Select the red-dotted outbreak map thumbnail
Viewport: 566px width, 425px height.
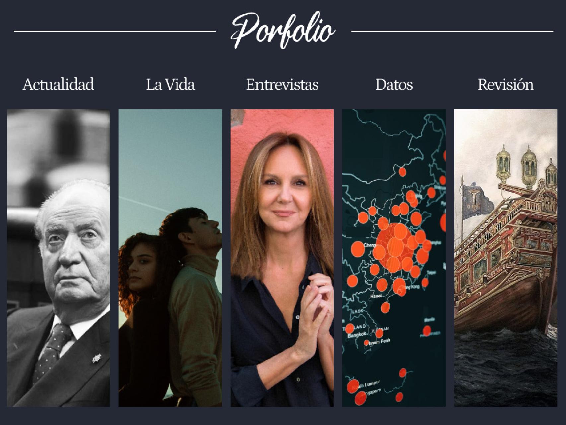click(x=394, y=258)
